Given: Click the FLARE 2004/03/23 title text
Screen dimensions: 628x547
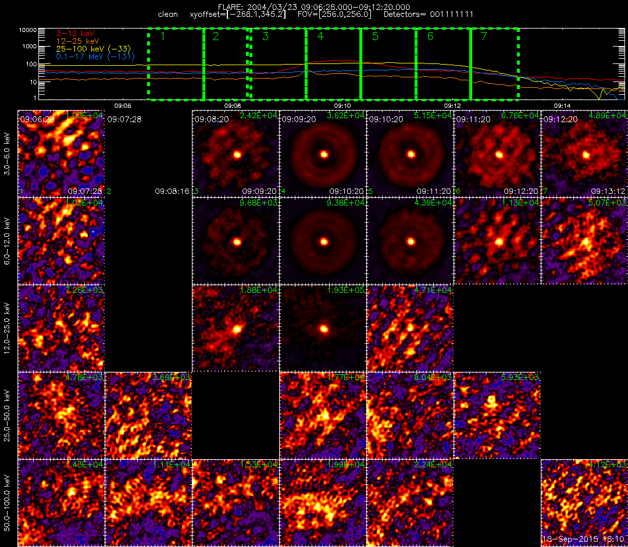Looking at the screenshot, I should pos(314,7).
